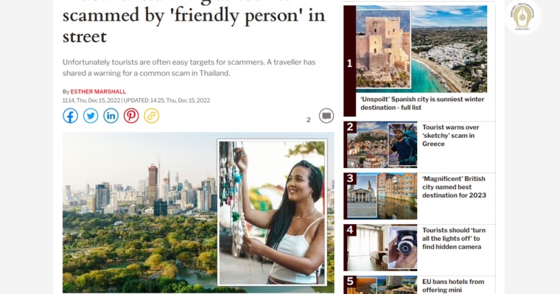
Task: Click the comment count number 2
Action: 308,120
